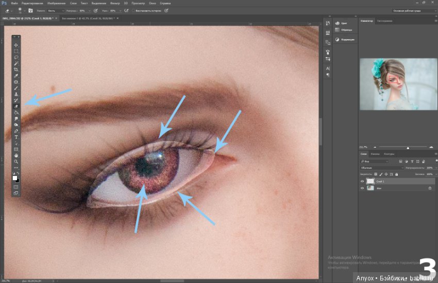This screenshot has height=283, width=438.
Task: Open the Файл menu
Action: pyautogui.click(x=14, y=4)
